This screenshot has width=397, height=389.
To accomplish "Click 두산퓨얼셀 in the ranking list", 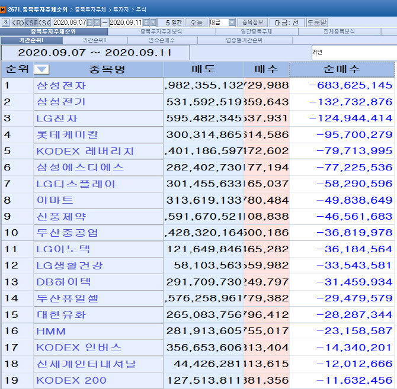I will [68, 298].
